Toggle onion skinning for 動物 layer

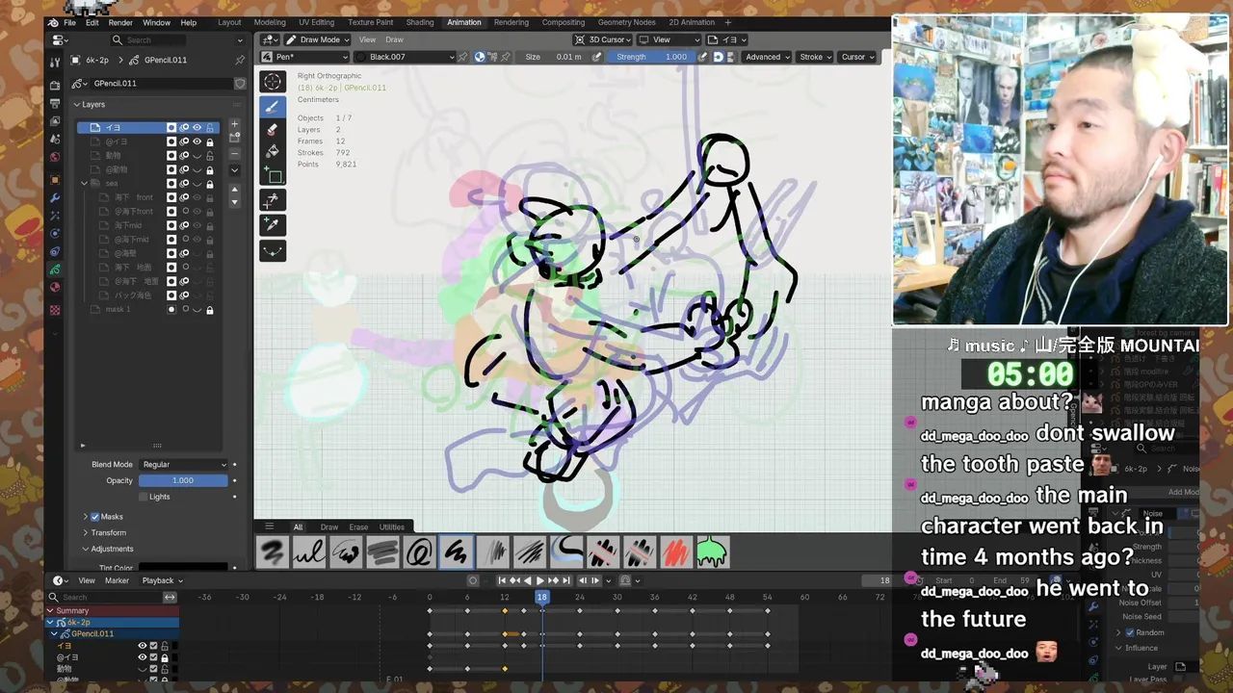(x=184, y=155)
